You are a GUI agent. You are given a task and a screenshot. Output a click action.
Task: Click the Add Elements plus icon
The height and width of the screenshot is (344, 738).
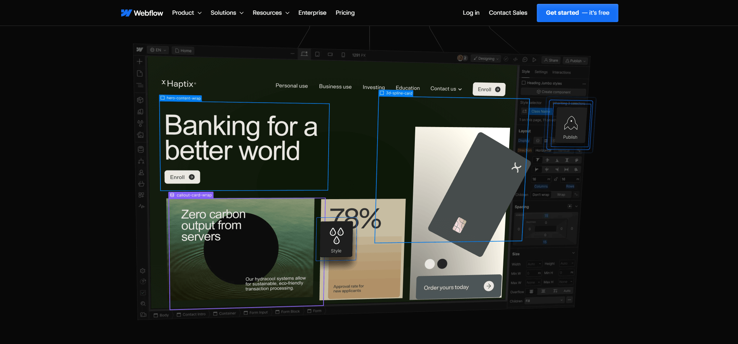[140, 62]
